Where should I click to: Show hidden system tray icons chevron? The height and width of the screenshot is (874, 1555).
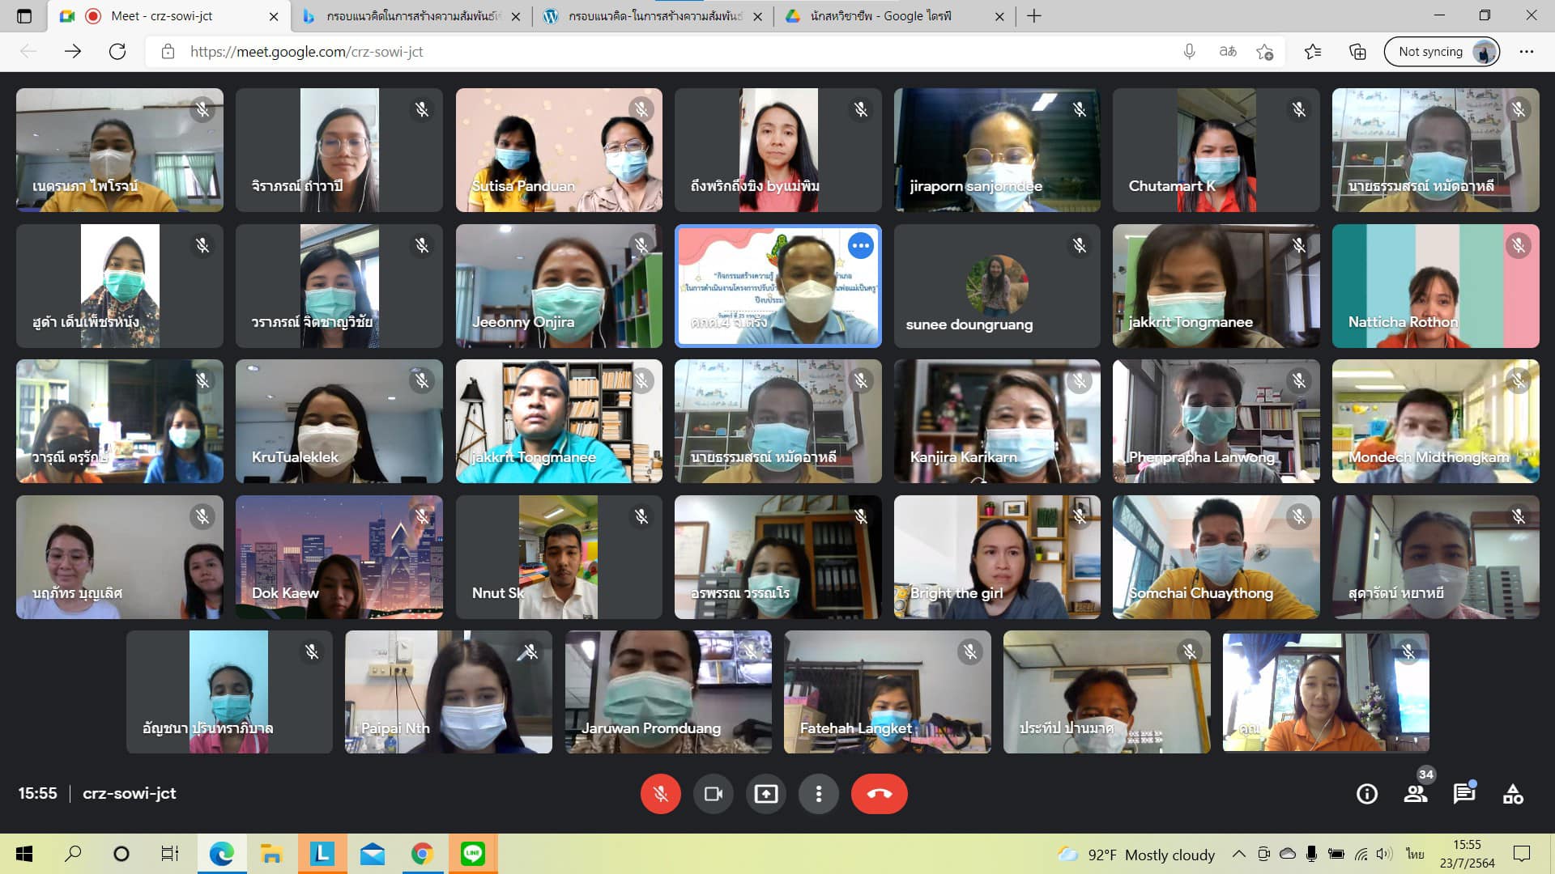pyautogui.click(x=1238, y=854)
